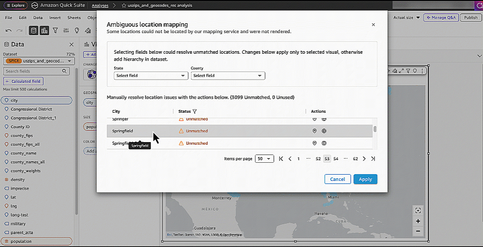Click the visual's expand arrows icon

coord(401,71)
